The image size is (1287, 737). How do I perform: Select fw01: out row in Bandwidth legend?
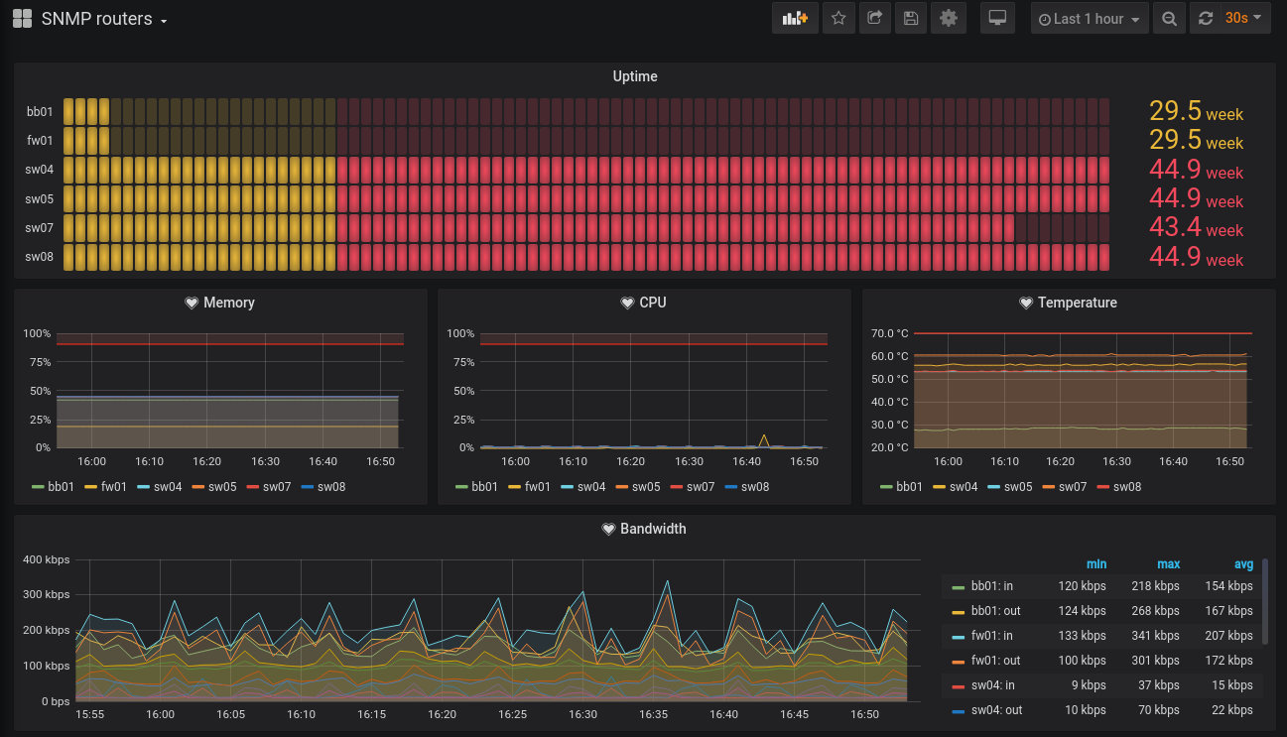point(1101,661)
